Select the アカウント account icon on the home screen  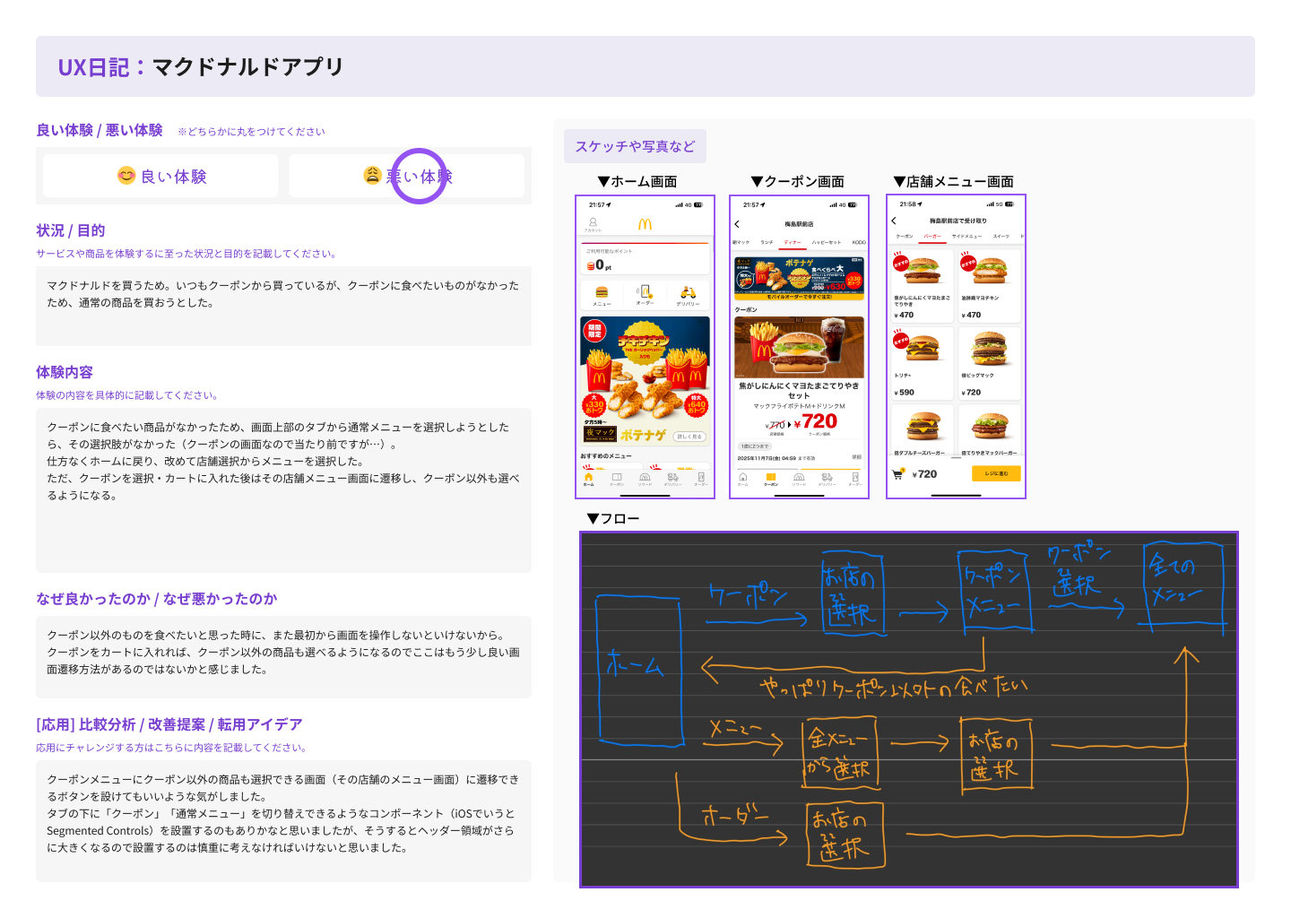[x=594, y=223]
